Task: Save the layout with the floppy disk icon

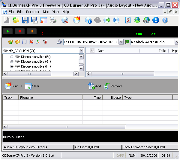Action: (x=25, y=20)
